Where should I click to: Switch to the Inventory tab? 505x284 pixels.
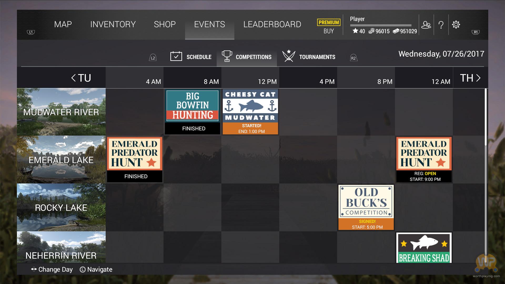(x=113, y=24)
